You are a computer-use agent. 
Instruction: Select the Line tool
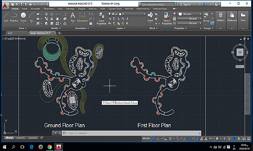coord(6,16)
